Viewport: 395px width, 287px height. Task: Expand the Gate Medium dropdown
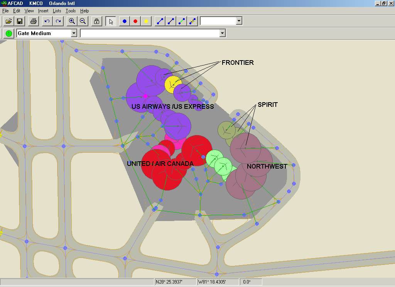[74, 33]
